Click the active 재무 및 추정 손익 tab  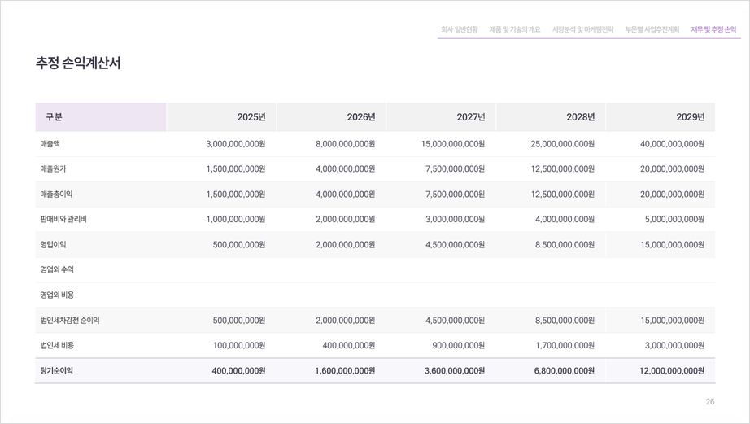(x=713, y=29)
